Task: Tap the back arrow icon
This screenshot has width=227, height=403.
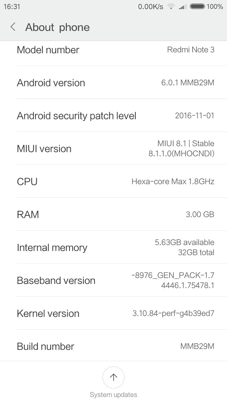Action: [x=13, y=27]
